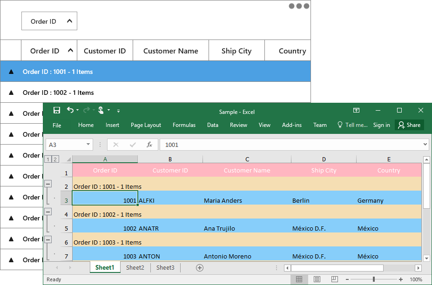Undo the last action in Excel
The height and width of the screenshot is (285, 432).
point(70,110)
